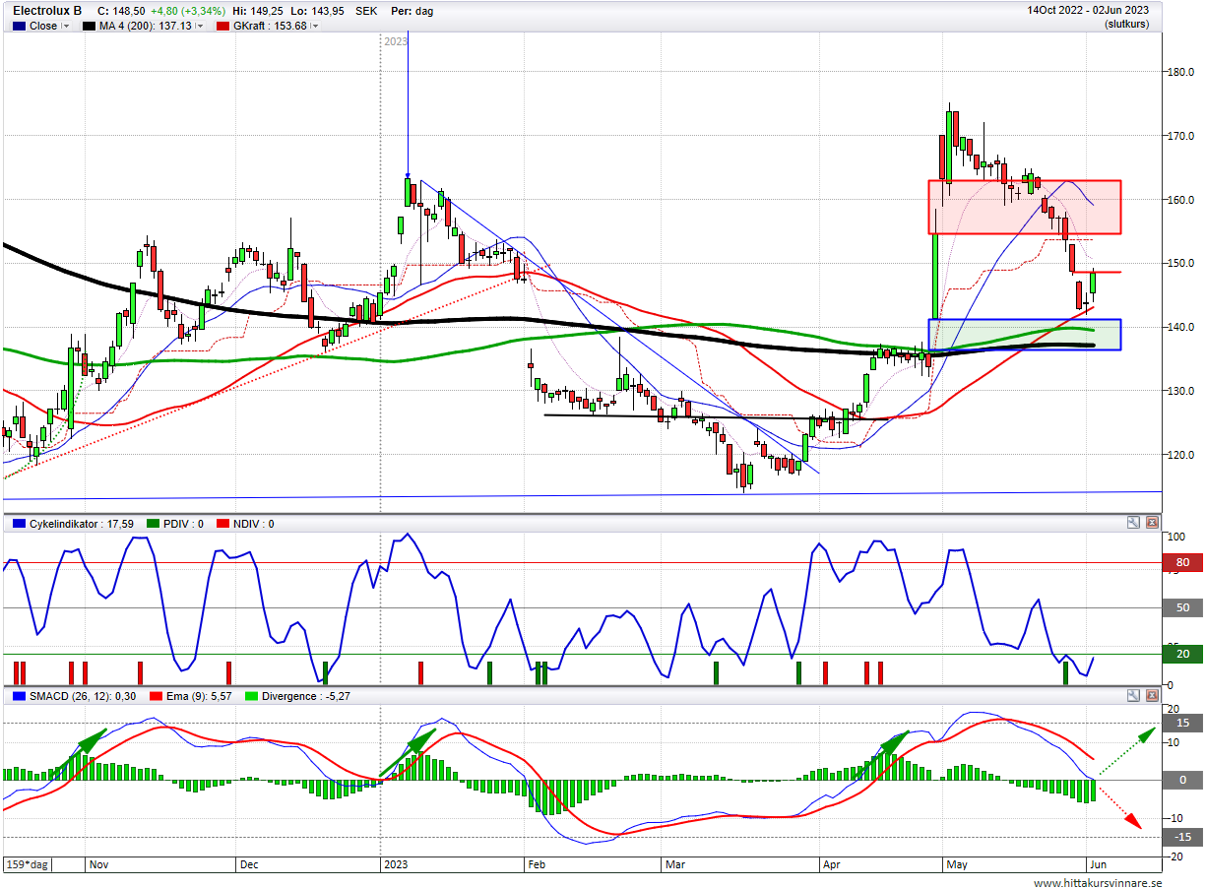Open settings wrench of SMACD panel

click(x=1133, y=696)
